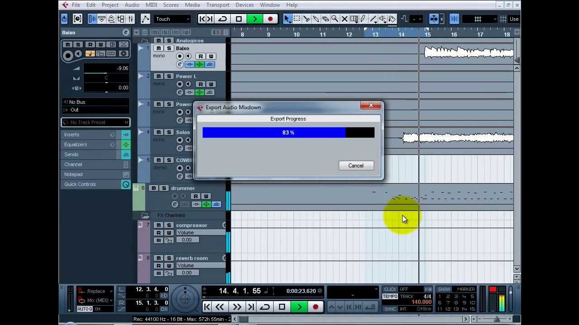Select the Erase tool
The width and height of the screenshot is (579, 325).
[x=325, y=19]
